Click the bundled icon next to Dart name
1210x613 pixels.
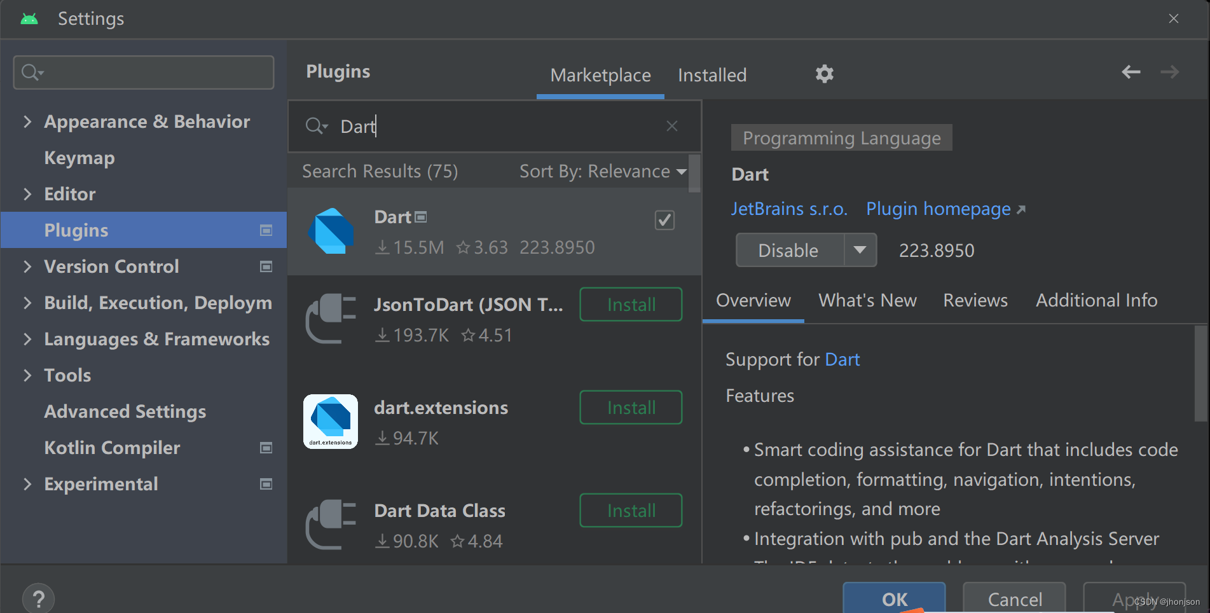pos(421,217)
